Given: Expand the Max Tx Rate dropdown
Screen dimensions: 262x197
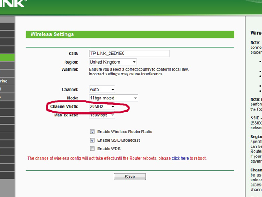Looking at the screenshot, I should pos(102,115).
